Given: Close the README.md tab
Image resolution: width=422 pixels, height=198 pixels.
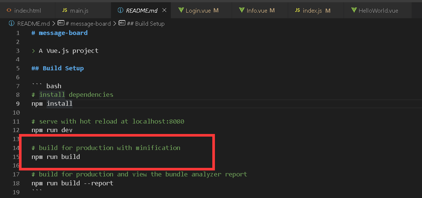Looking at the screenshot, I should point(164,10).
